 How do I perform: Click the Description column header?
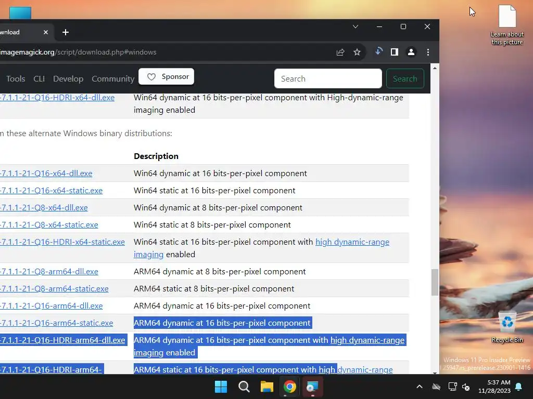156,156
